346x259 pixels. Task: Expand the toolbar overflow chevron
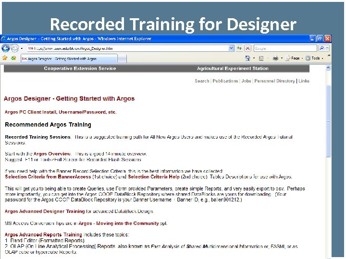point(329,56)
